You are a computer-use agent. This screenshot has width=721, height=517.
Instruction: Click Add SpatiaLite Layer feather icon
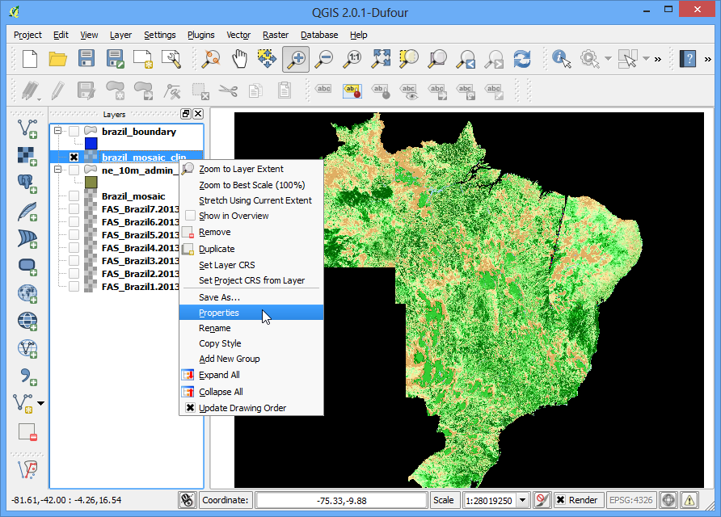[x=27, y=212]
